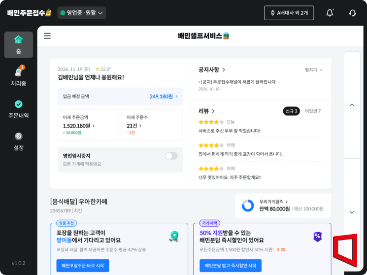Open customer support headset icon

click(352, 13)
